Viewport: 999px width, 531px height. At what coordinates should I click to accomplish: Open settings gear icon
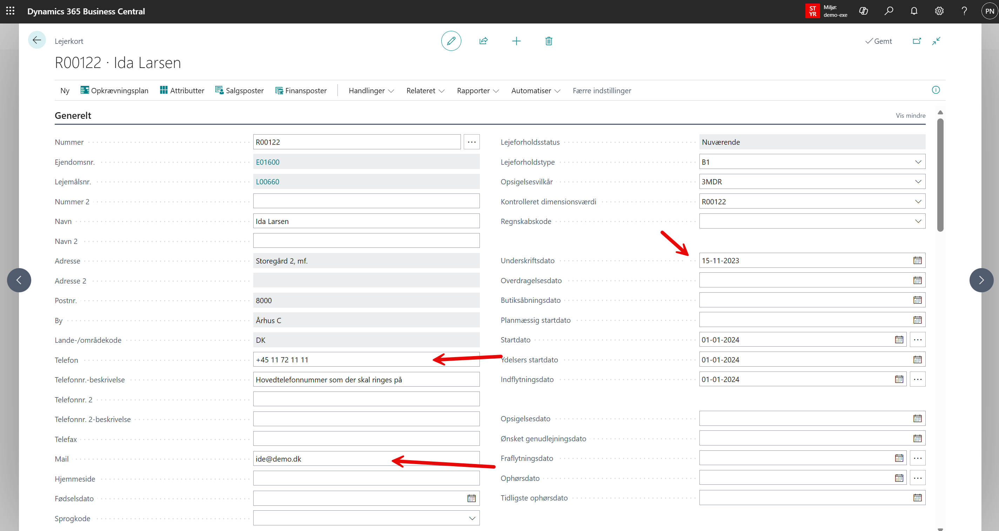pos(939,11)
